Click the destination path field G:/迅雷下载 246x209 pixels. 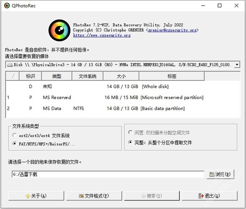tap(108, 174)
